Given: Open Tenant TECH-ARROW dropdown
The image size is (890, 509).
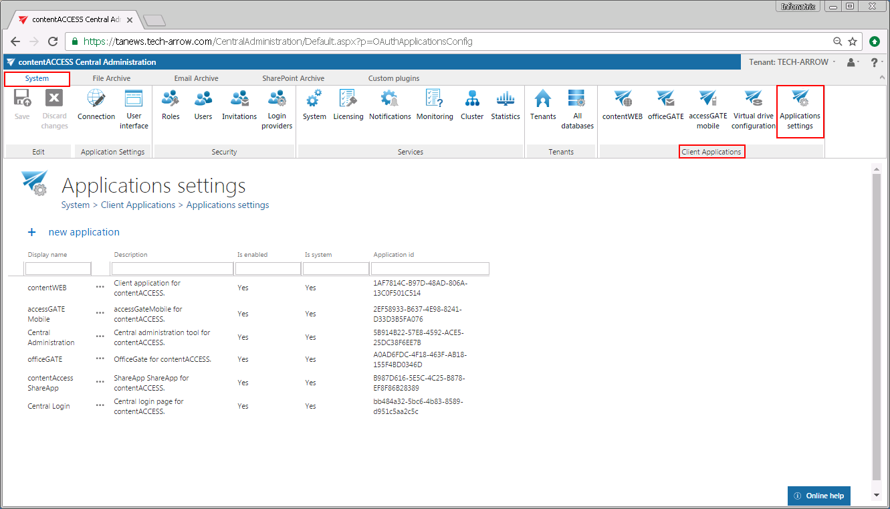Looking at the screenshot, I should (x=793, y=62).
